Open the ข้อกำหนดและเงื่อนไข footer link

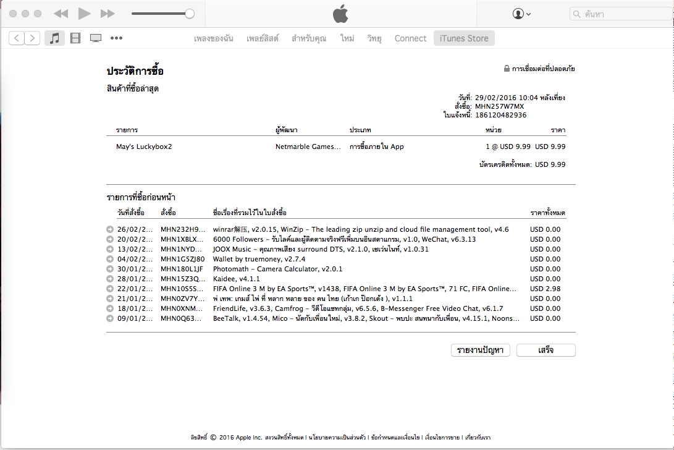(x=395, y=438)
